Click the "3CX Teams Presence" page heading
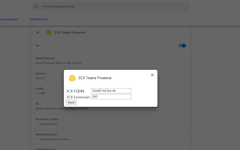240x150 pixels. click(70, 33)
